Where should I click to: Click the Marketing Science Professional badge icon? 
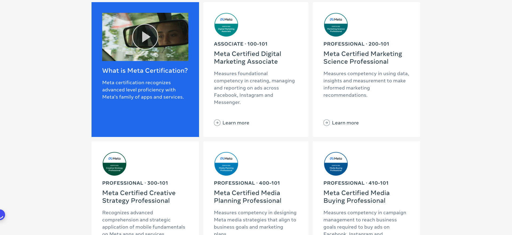(336, 25)
